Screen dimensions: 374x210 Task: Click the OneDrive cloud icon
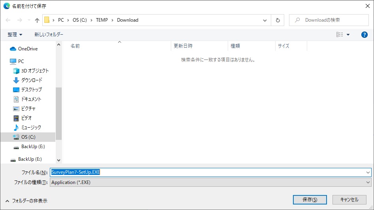click(x=13, y=49)
